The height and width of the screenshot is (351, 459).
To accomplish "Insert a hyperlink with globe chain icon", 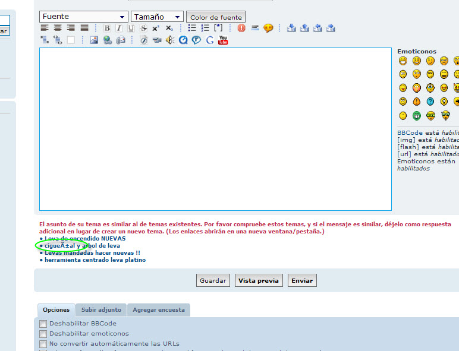I will (x=108, y=40).
